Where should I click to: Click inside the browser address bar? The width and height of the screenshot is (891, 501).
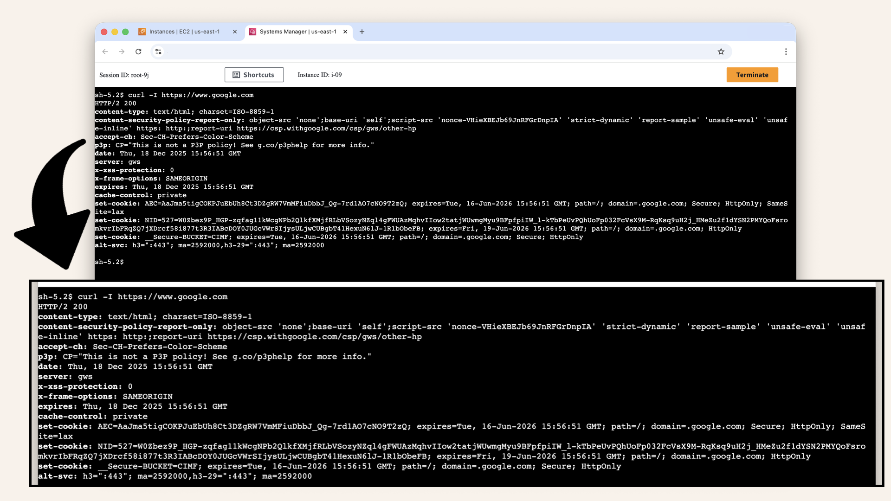pyautogui.click(x=418, y=51)
